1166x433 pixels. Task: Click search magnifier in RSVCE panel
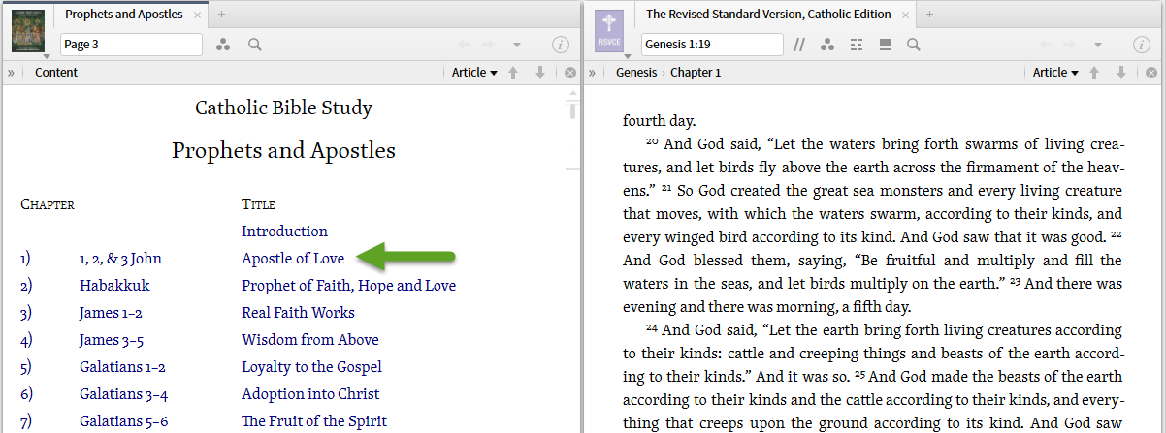(x=913, y=45)
